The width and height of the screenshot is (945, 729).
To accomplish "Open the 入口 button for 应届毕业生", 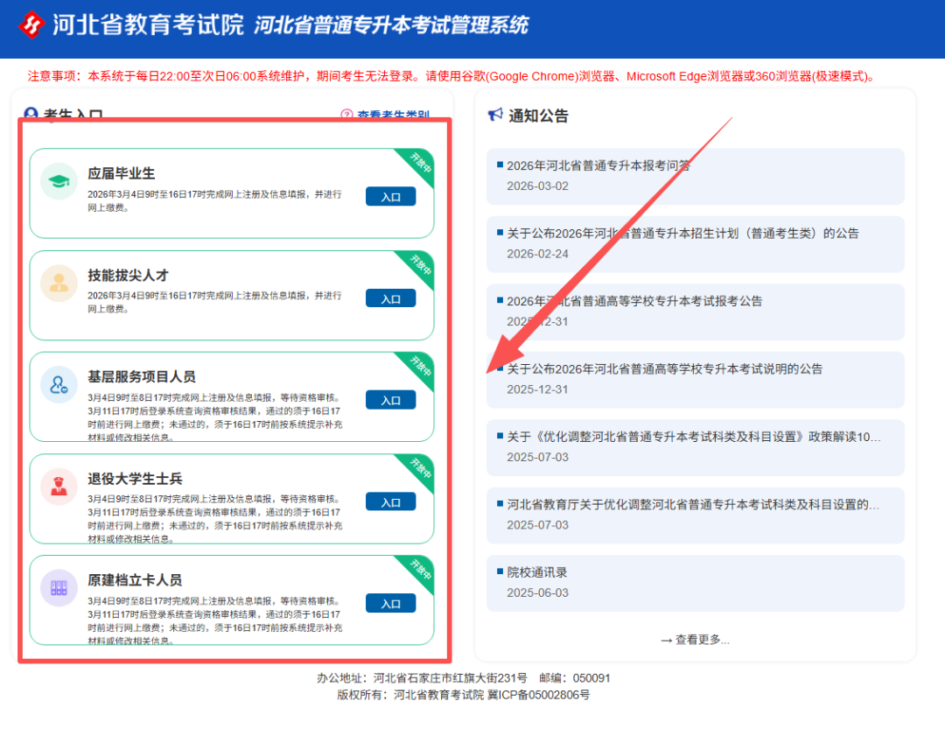I will tap(390, 197).
